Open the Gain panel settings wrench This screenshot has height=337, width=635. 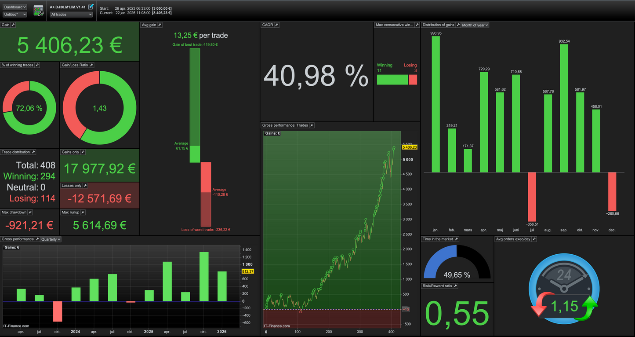[13, 25]
